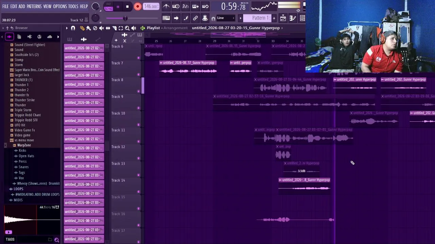435x244 pixels.
Task: Select the Playback speaker tool
Action: 134,28
